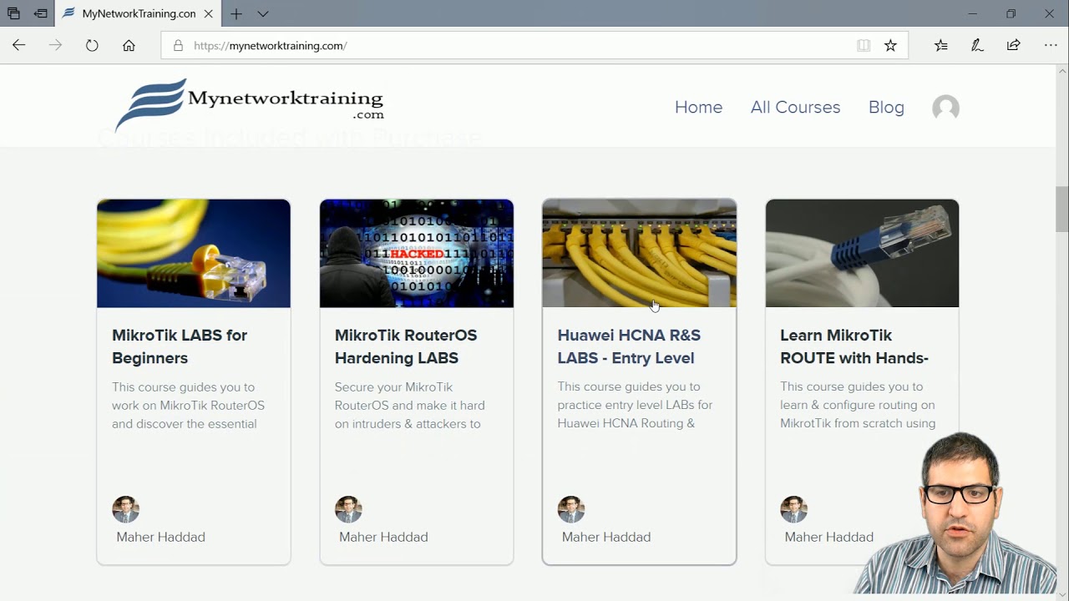The width and height of the screenshot is (1069, 601).
Task: Open the tabs you've set aside icon
Action: coord(13,13)
